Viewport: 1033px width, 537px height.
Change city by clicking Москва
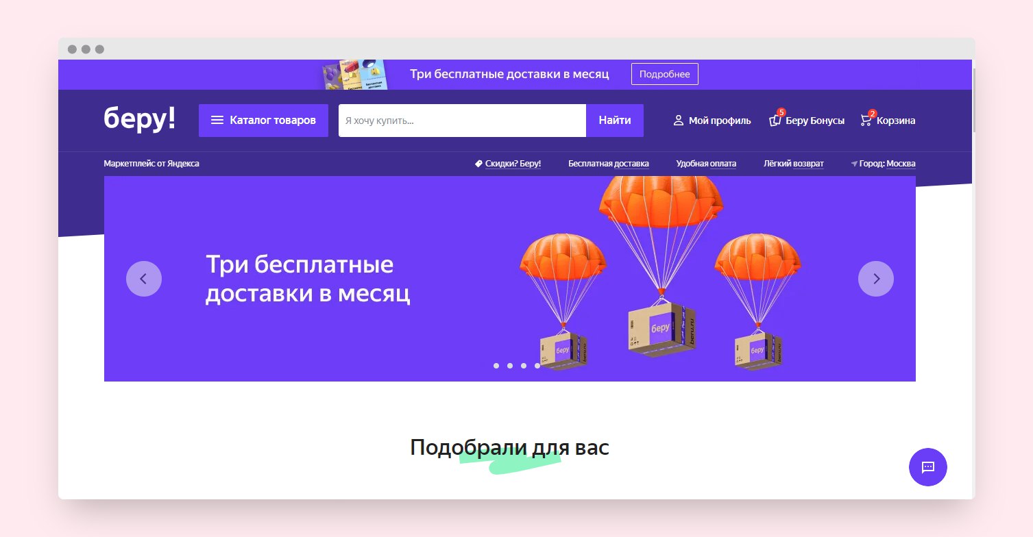pyautogui.click(x=901, y=164)
